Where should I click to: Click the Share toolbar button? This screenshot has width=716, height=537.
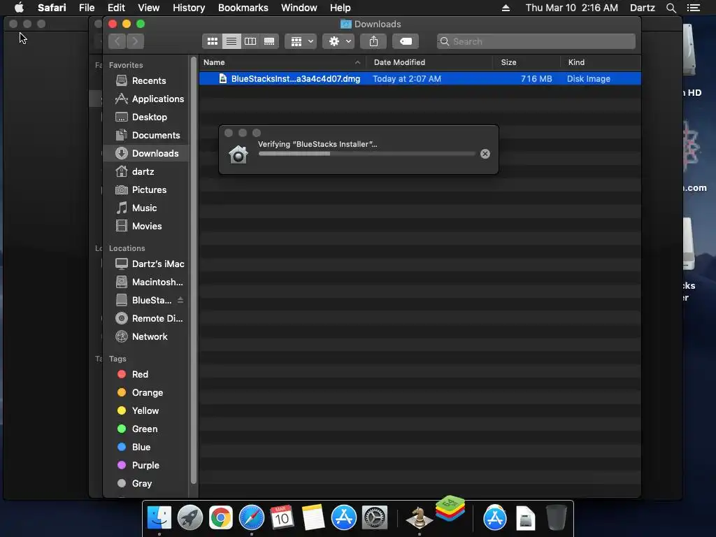tap(373, 41)
